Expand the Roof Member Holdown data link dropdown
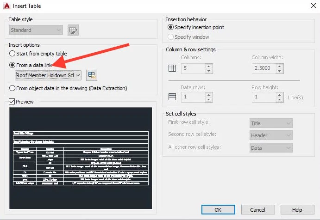Viewport: 320px width, 220px height. 48,75
